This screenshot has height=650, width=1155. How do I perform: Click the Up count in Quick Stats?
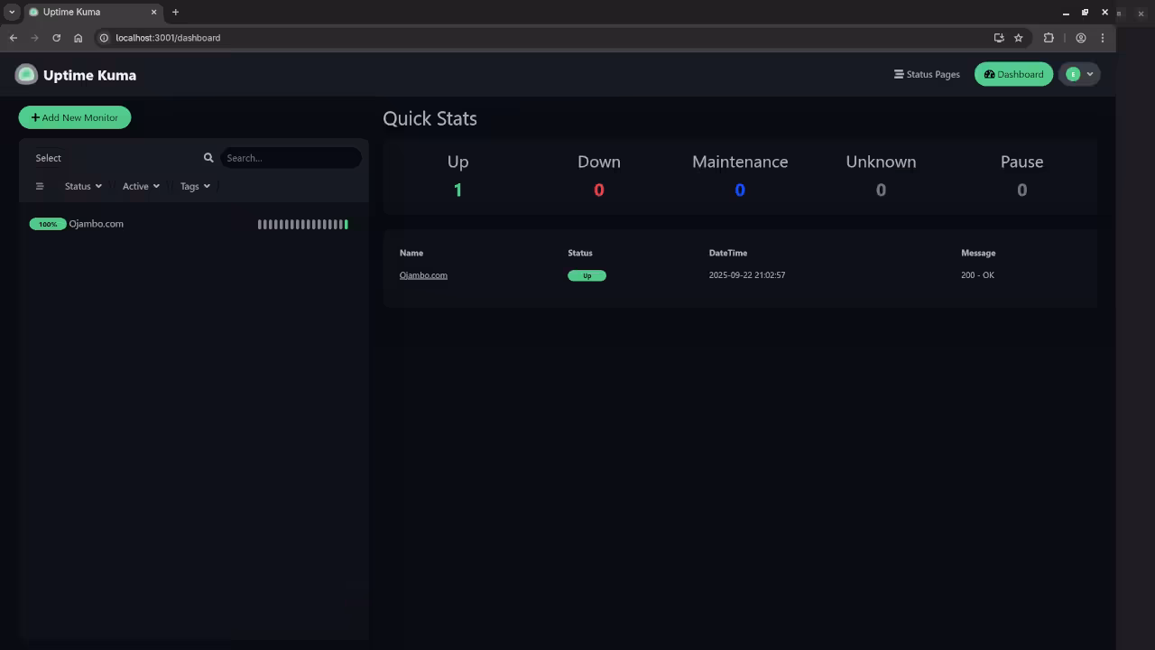pos(457,190)
